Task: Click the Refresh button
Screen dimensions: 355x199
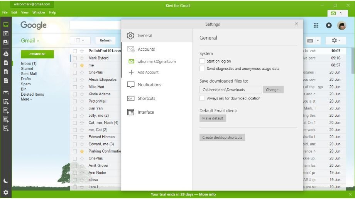Action: tap(105, 40)
